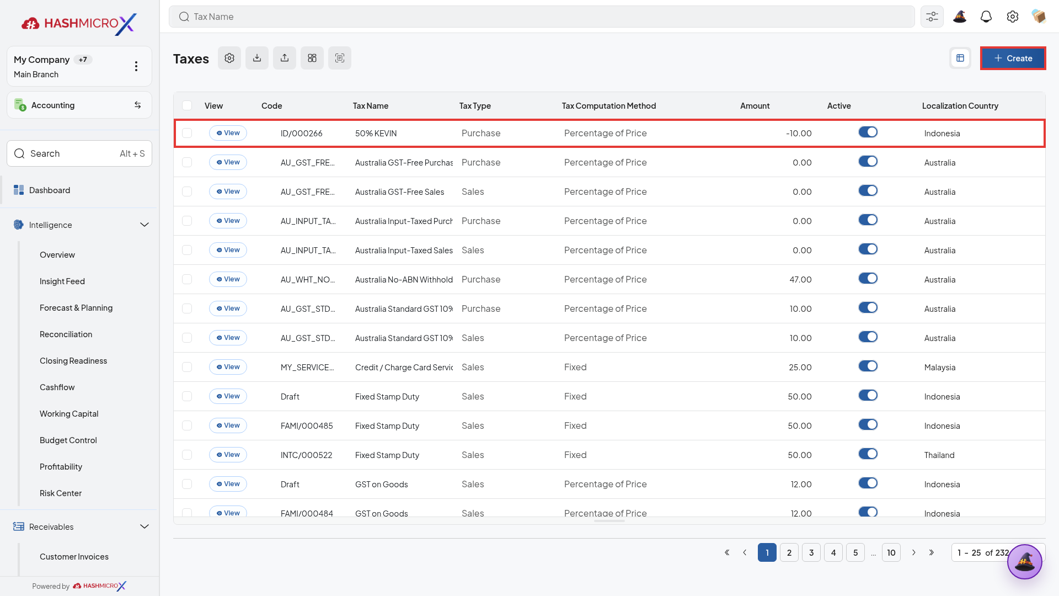
Task: Go to next page arrow
Action: click(x=914, y=552)
